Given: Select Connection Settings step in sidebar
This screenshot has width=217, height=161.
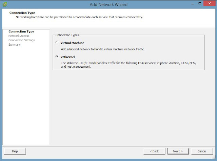Looking at the screenshot, I should tap(22, 40).
